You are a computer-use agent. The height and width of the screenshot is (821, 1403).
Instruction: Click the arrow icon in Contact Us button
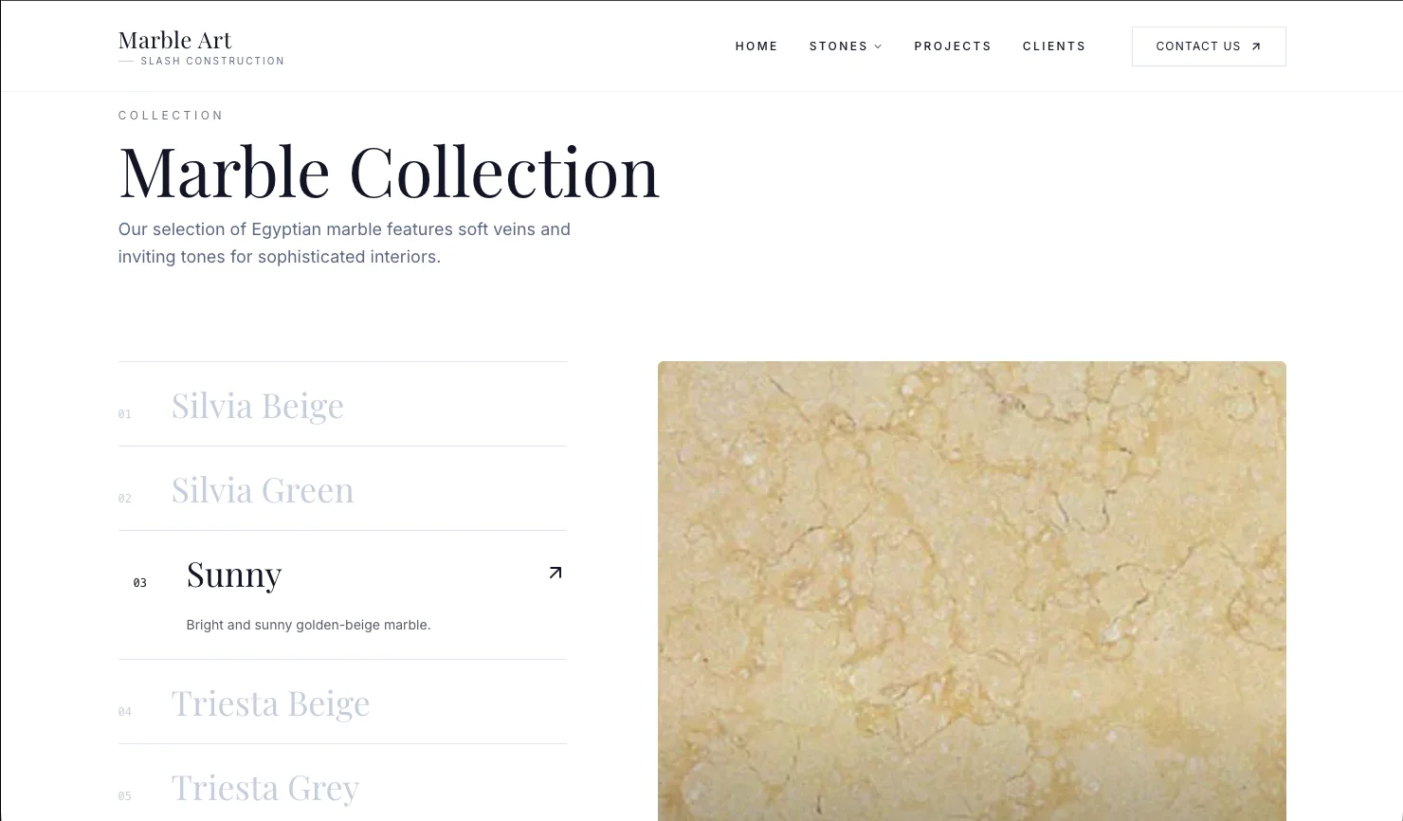click(x=1256, y=46)
